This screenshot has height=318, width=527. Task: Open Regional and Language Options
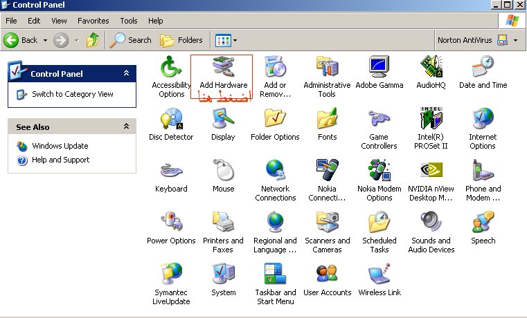click(275, 232)
